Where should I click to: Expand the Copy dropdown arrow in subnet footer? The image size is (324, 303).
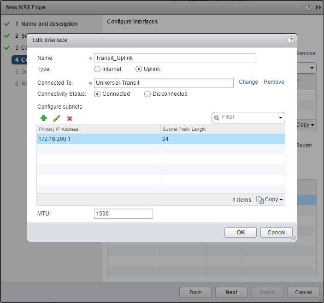(281, 200)
